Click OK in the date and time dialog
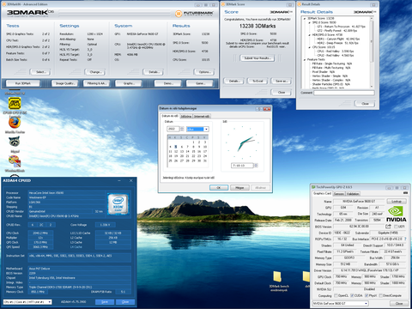Viewport: 412px width, 309px height. click(x=219, y=188)
